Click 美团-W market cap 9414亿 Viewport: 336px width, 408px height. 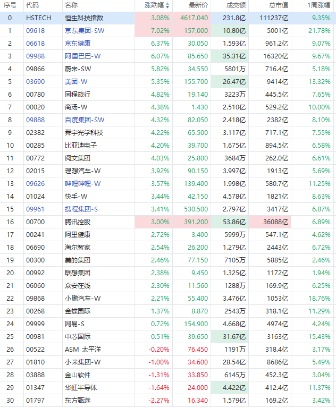click(278, 82)
